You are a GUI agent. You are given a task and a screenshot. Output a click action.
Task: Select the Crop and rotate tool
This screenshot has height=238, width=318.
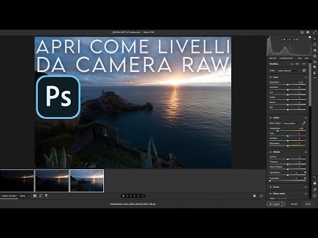click(315, 44)
